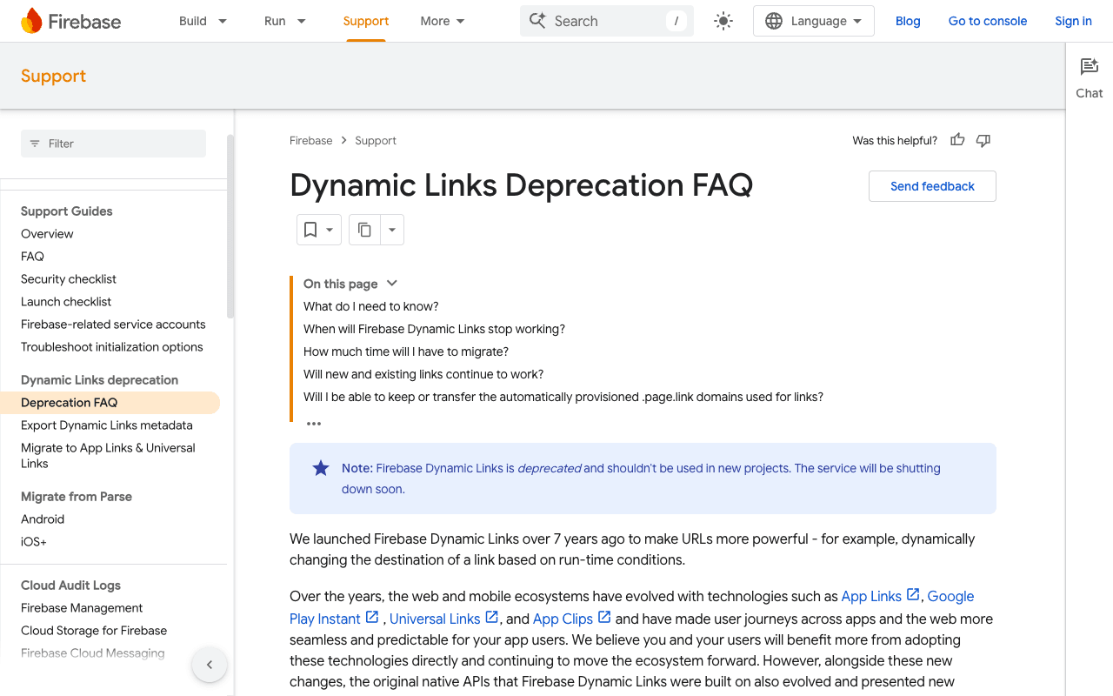Open Export Dynamic Links metadata

coord(107,425)
